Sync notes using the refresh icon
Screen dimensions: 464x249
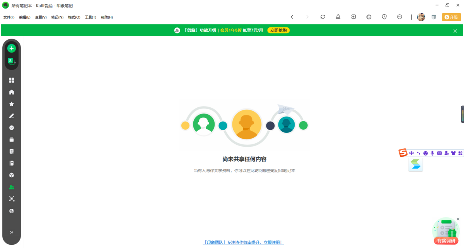click(x=322, y=17)
